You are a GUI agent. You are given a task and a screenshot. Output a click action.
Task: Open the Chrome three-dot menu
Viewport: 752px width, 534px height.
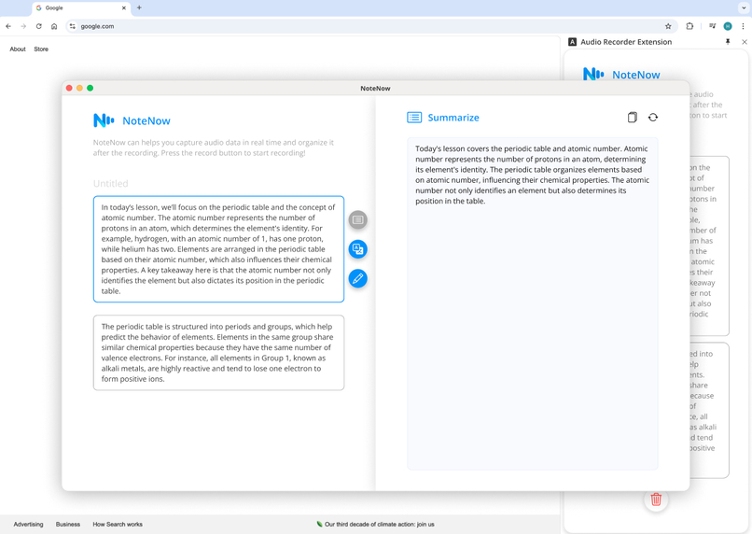743,26
